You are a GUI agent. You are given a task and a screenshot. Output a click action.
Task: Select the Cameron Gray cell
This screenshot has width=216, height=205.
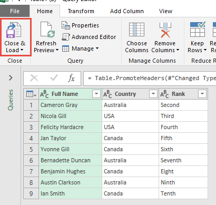tap(70, 105)
